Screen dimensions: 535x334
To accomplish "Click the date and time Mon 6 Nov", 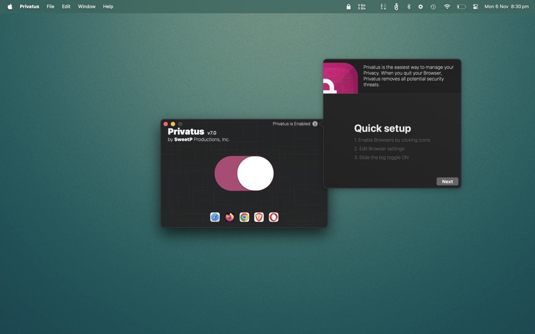I will click(x=507, y=7).
